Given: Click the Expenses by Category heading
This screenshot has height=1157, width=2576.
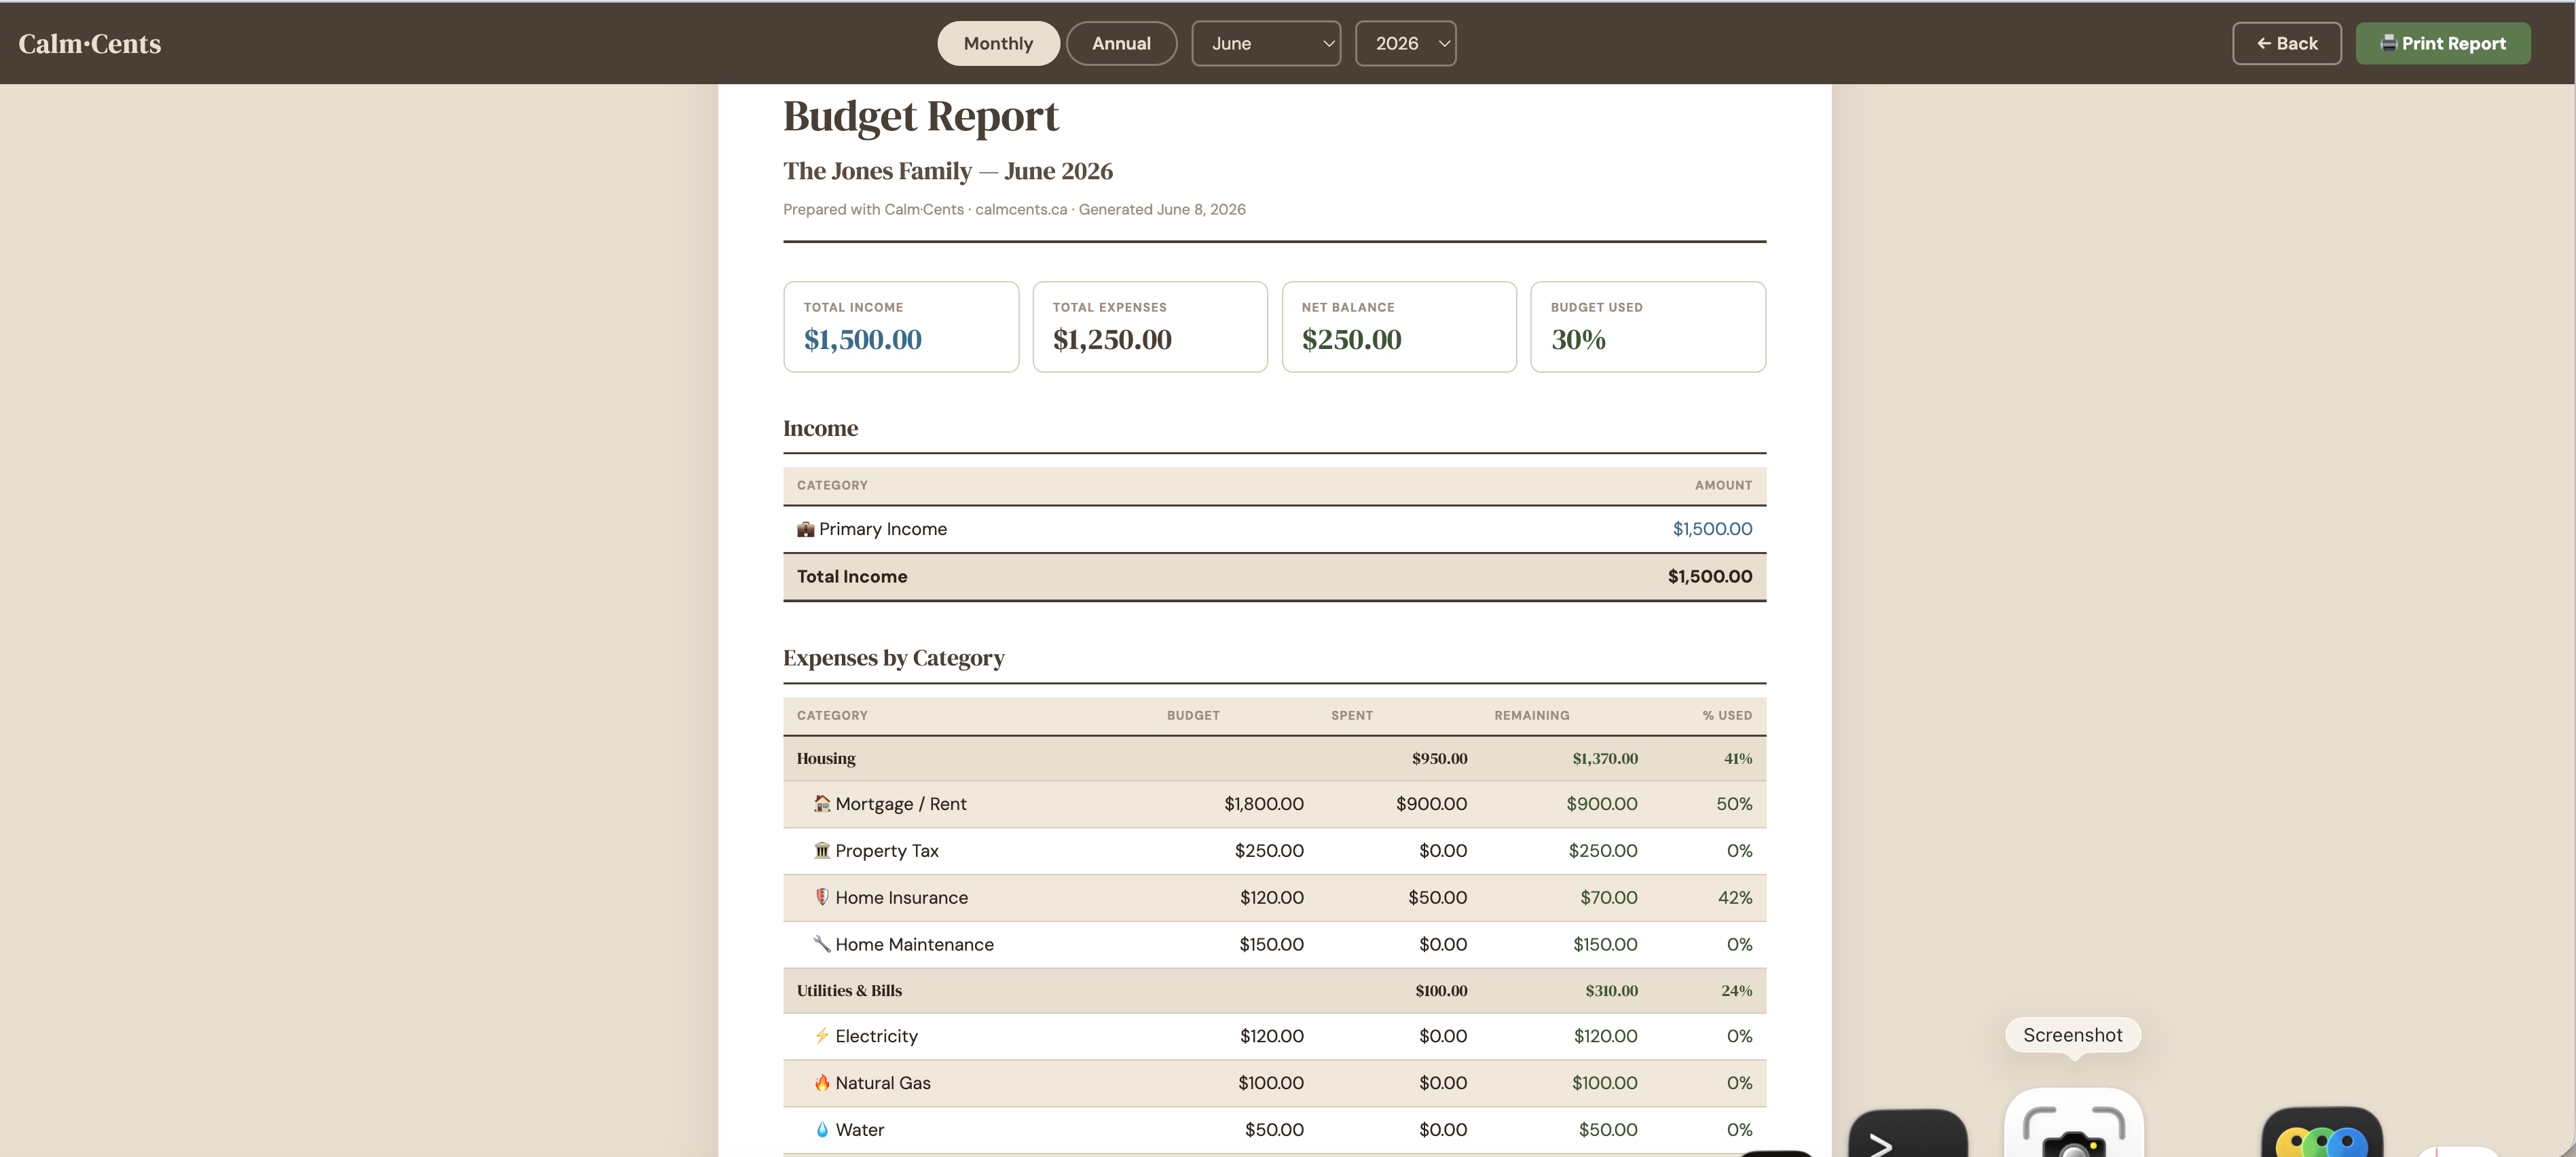Looking at the screenshot, I should (893, 658).
